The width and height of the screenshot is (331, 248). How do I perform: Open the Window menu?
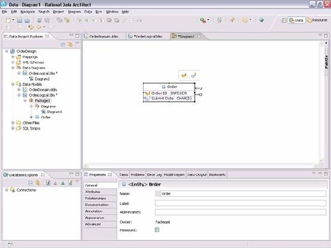pos(112,12)
